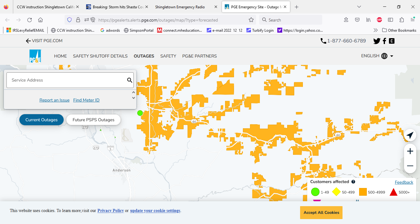Screen dimensions: 420x224
Task: Click the green outage marker on map
Action: [x=140, y=113]
